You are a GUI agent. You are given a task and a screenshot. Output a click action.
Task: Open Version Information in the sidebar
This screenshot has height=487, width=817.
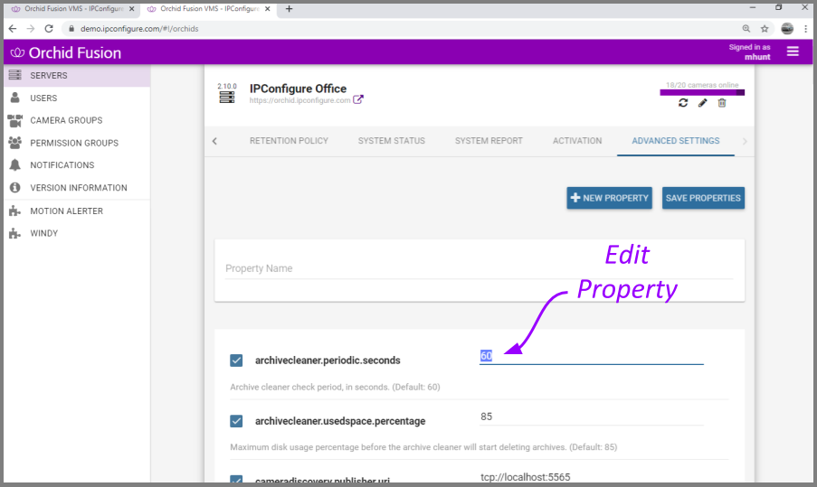pyautogui.click(x=78, y=187)
